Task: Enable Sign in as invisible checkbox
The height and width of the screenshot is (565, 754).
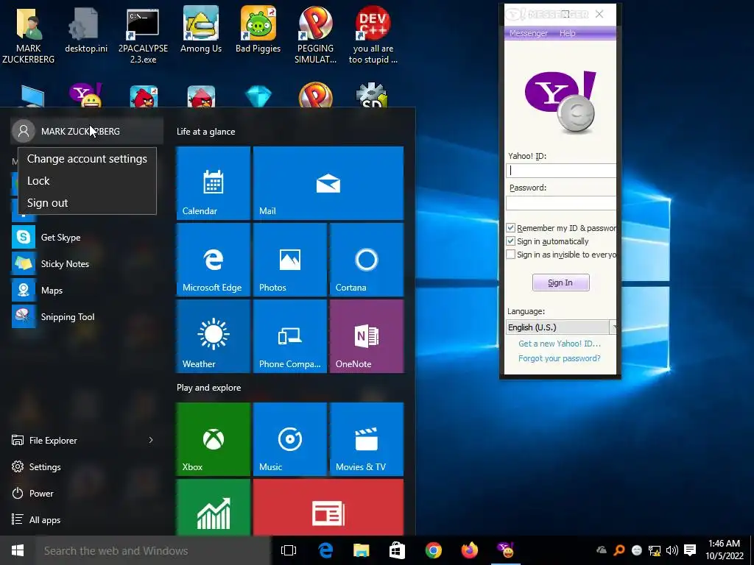Action: (511, 255)
